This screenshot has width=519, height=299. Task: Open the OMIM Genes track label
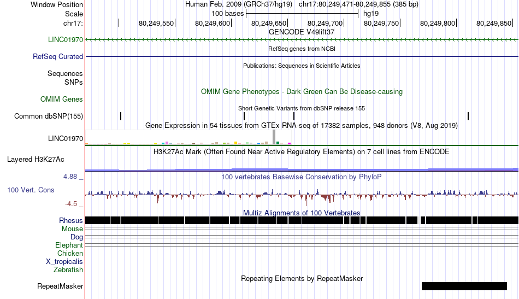62,99
